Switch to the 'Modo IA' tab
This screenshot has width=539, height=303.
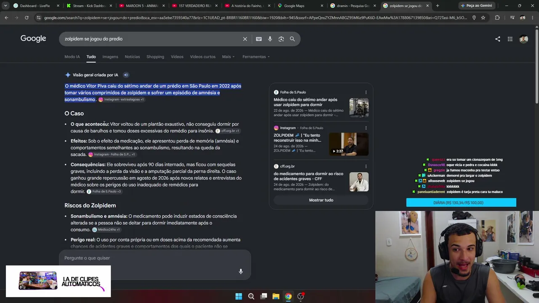coord(72,57)
